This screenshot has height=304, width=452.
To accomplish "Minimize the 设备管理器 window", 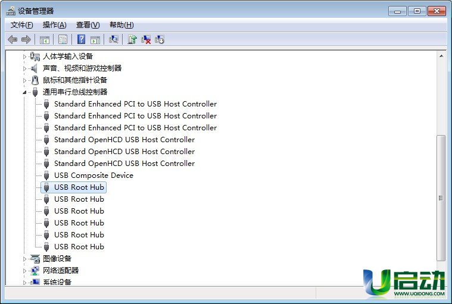I will coord(397,11).
